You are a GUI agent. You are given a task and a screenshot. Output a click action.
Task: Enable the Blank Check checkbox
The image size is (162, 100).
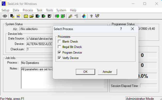pos(59,41)
